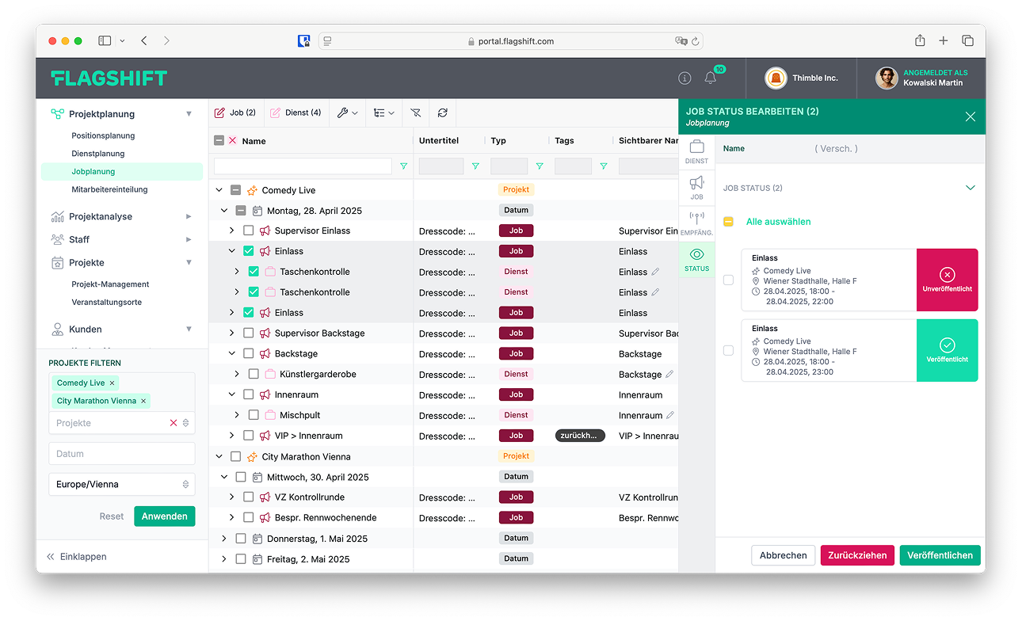1022x621 pixels.
Task: Click the Veröffentlichen button
Action: tap(940, 555)
